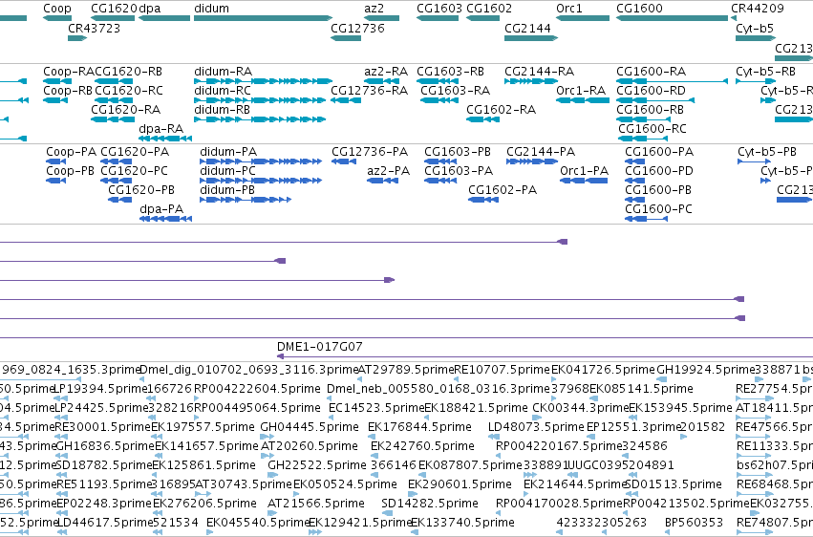Select the CG1600-RC transcript label
Screen dimensions: 813x537
point(653,129)
